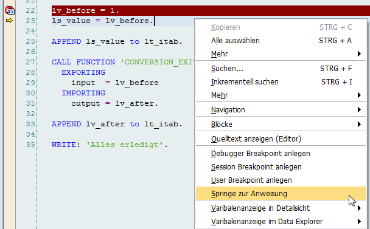Click 'input = lv_before' on line 29
This screenshot has width=370, height=229.
pos(115,83)
